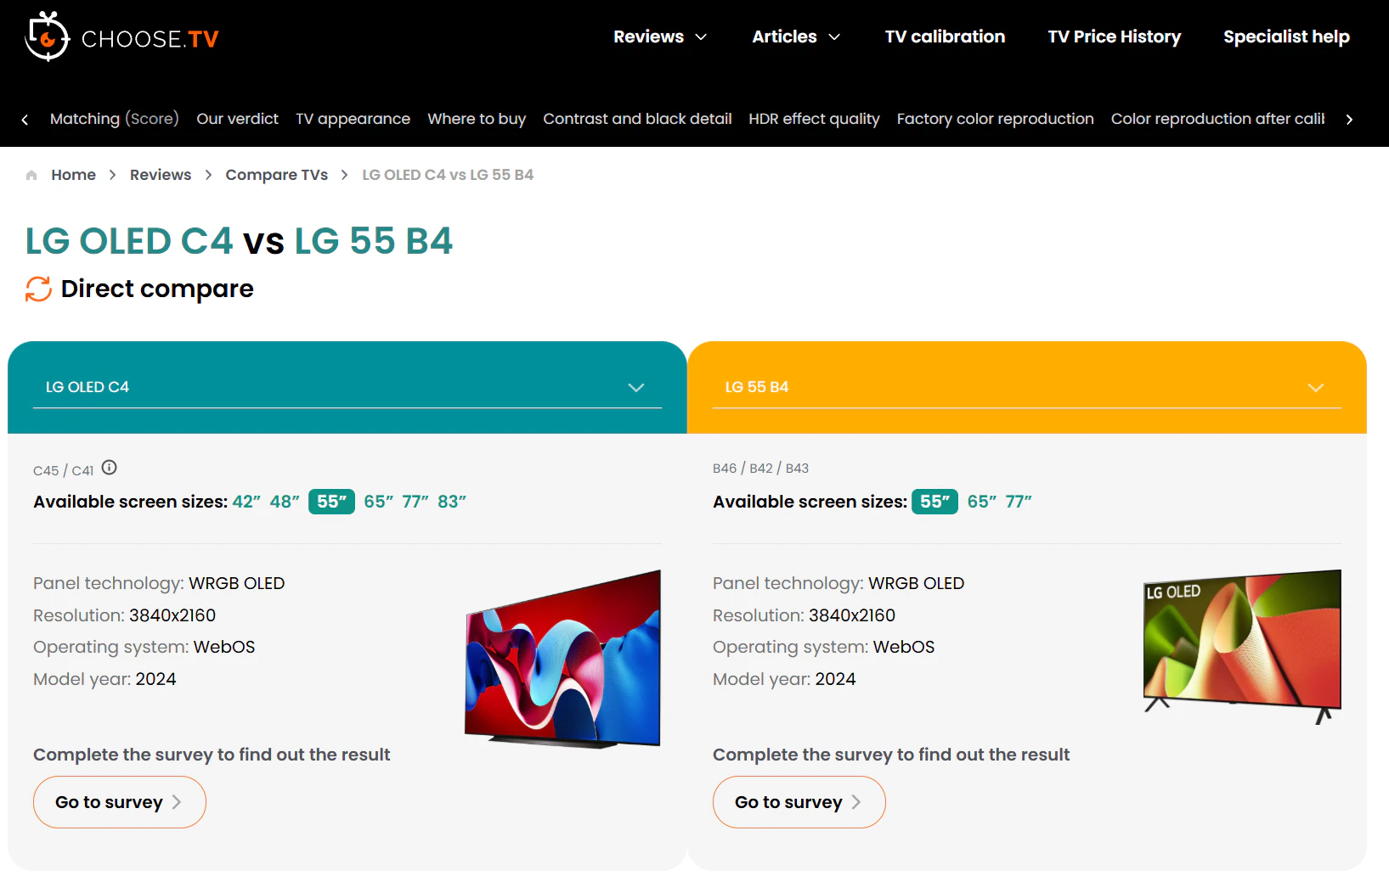Click the 'B46 / B42 / B43' model codes text
Screen dimensions: 1389x887
760,469
